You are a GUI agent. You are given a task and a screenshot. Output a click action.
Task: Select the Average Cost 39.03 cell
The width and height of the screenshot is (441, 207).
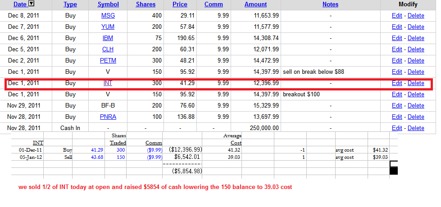234,157
